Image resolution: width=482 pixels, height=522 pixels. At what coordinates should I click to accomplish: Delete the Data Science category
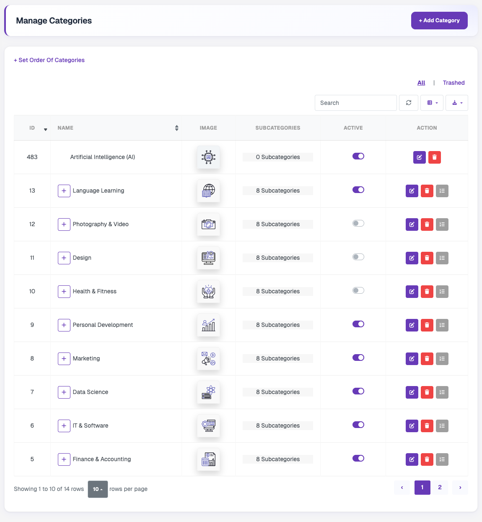427,392
